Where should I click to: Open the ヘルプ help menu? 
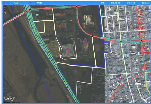pos(16,3)
